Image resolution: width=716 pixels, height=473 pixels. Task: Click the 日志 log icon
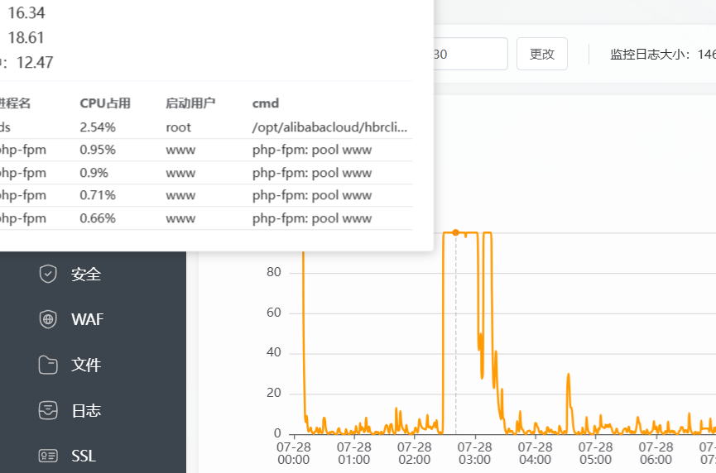click(x=48, y=410)
